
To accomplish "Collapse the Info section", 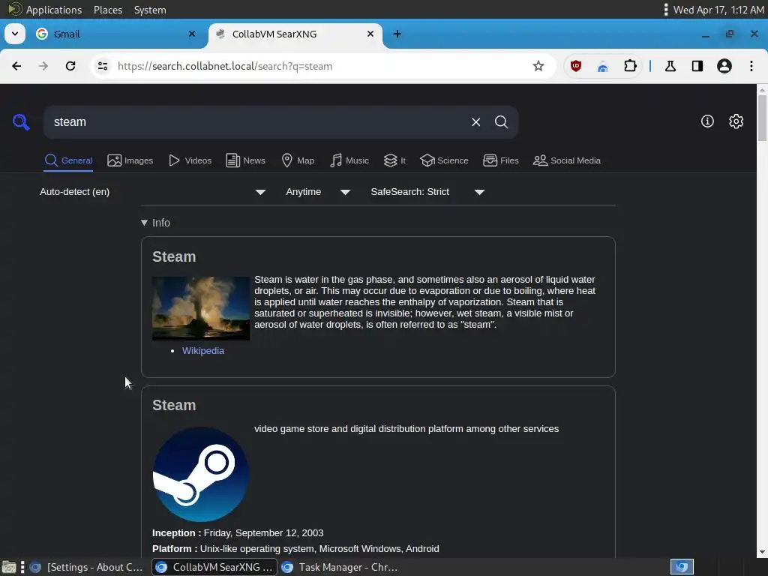I will (155, 223).
